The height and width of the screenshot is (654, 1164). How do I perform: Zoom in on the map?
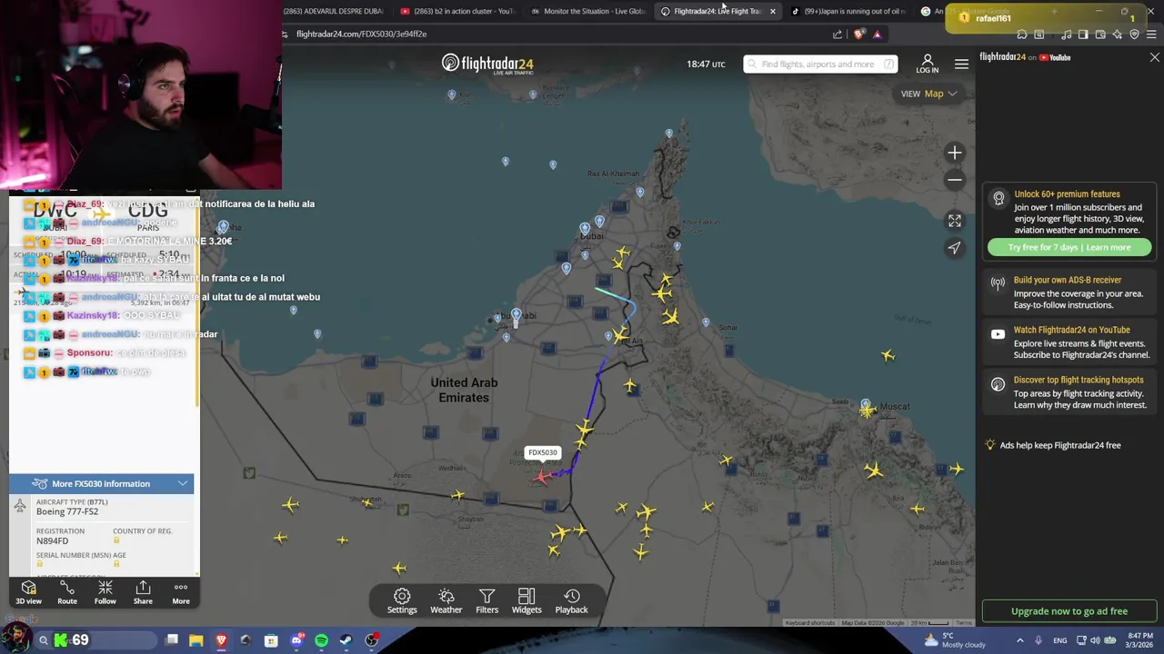tap(954, 153)
